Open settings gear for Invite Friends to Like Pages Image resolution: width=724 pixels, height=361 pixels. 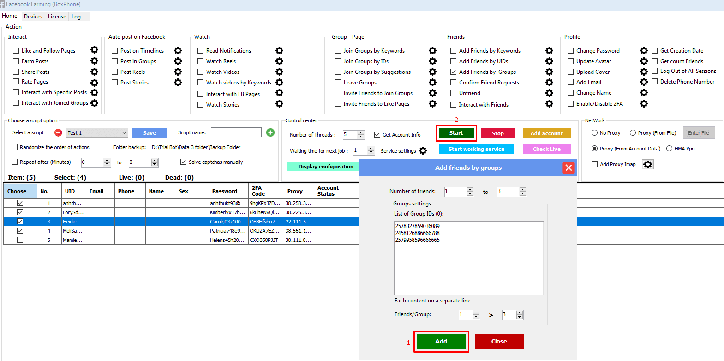432,103
